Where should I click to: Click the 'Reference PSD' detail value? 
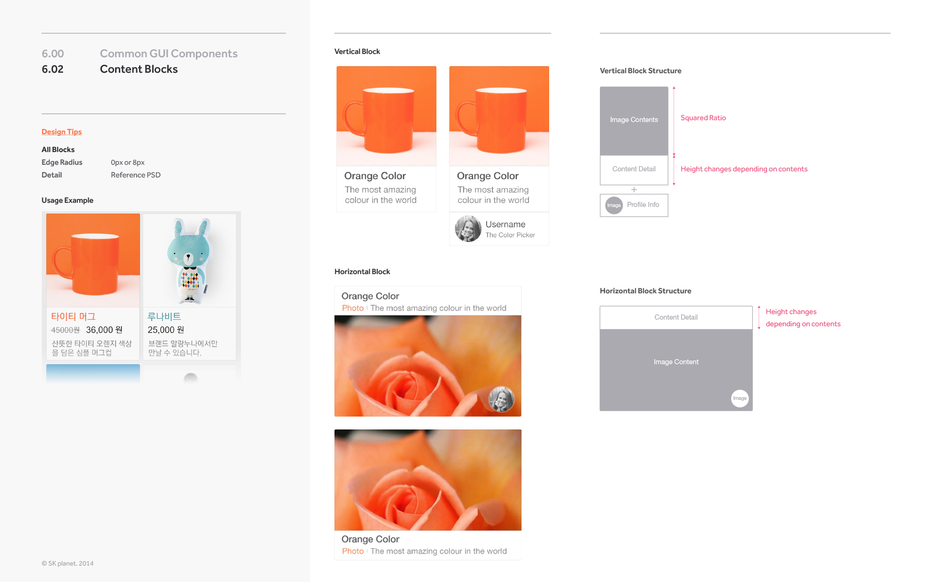(x=136, y=175)
